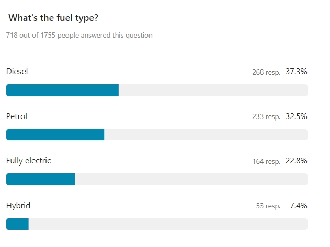This screenshot has width=330, height=247.
Task: Click the 164 resp. count
Action: point(266,161)
